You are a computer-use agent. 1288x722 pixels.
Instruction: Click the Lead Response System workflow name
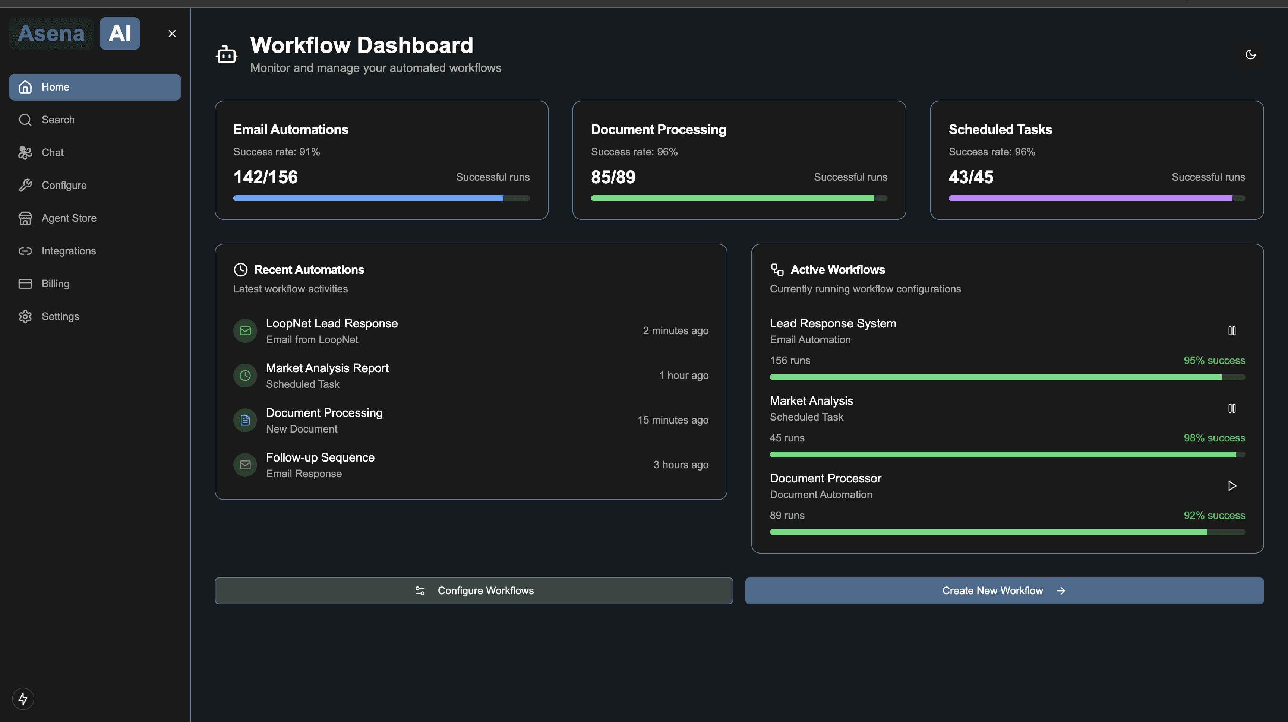[833, 323]
